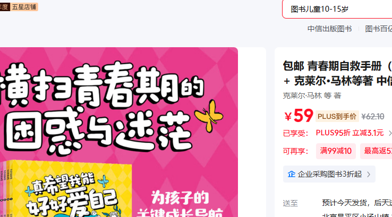Viewport: 392px width, 217px height.
Task: Click the red ¥ currency symbol
Action: (288, 117)
